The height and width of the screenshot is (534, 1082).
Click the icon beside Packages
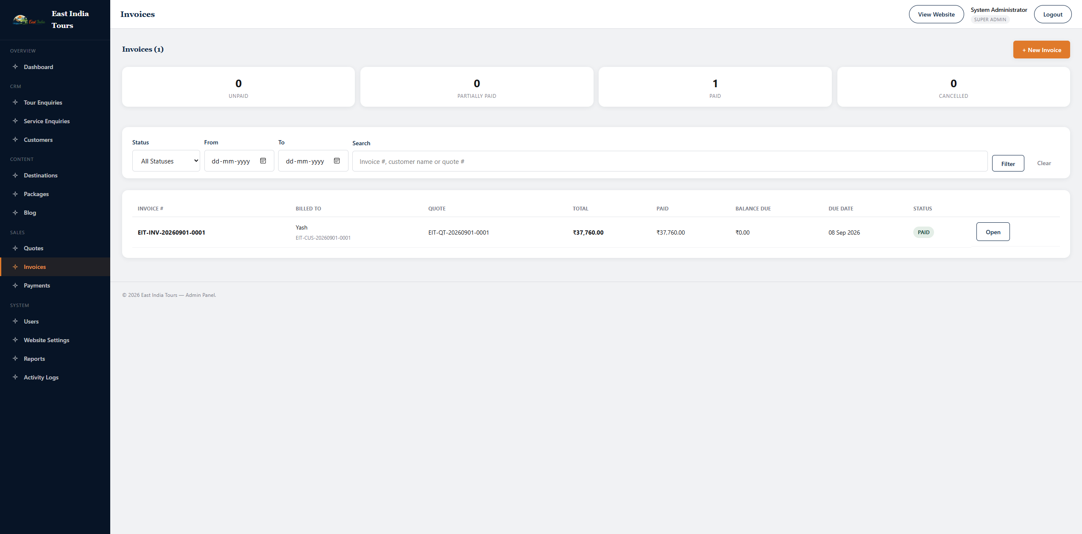coord(15,194)
